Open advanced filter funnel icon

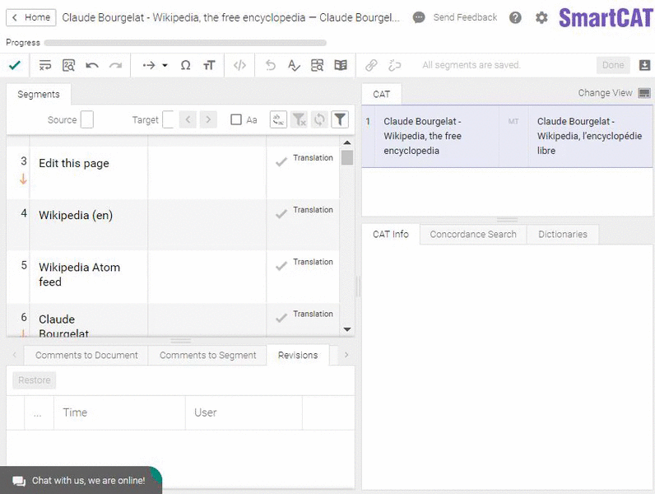coord(340,120)
